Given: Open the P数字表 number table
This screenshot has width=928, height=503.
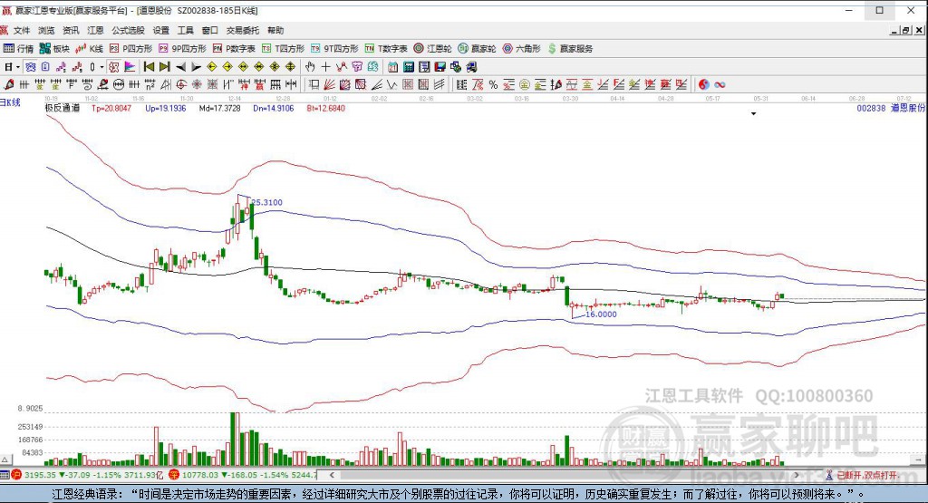Looking at the screenshot, I should (x=234, y=49).
